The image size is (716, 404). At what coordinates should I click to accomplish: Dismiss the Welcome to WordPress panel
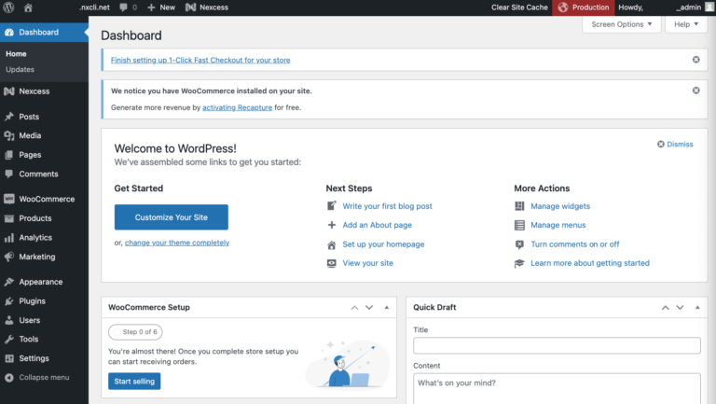675,144
